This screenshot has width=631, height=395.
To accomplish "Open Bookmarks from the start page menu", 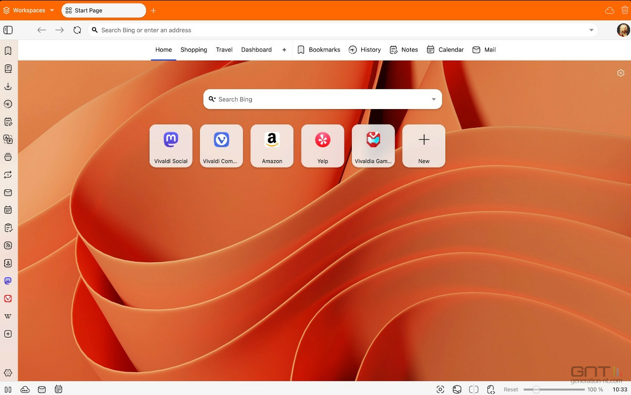I will click(319, 50).
